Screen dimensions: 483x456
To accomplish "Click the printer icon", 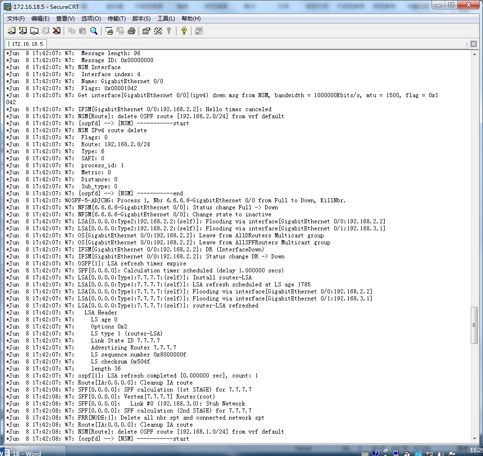I will tap(132, 31).
